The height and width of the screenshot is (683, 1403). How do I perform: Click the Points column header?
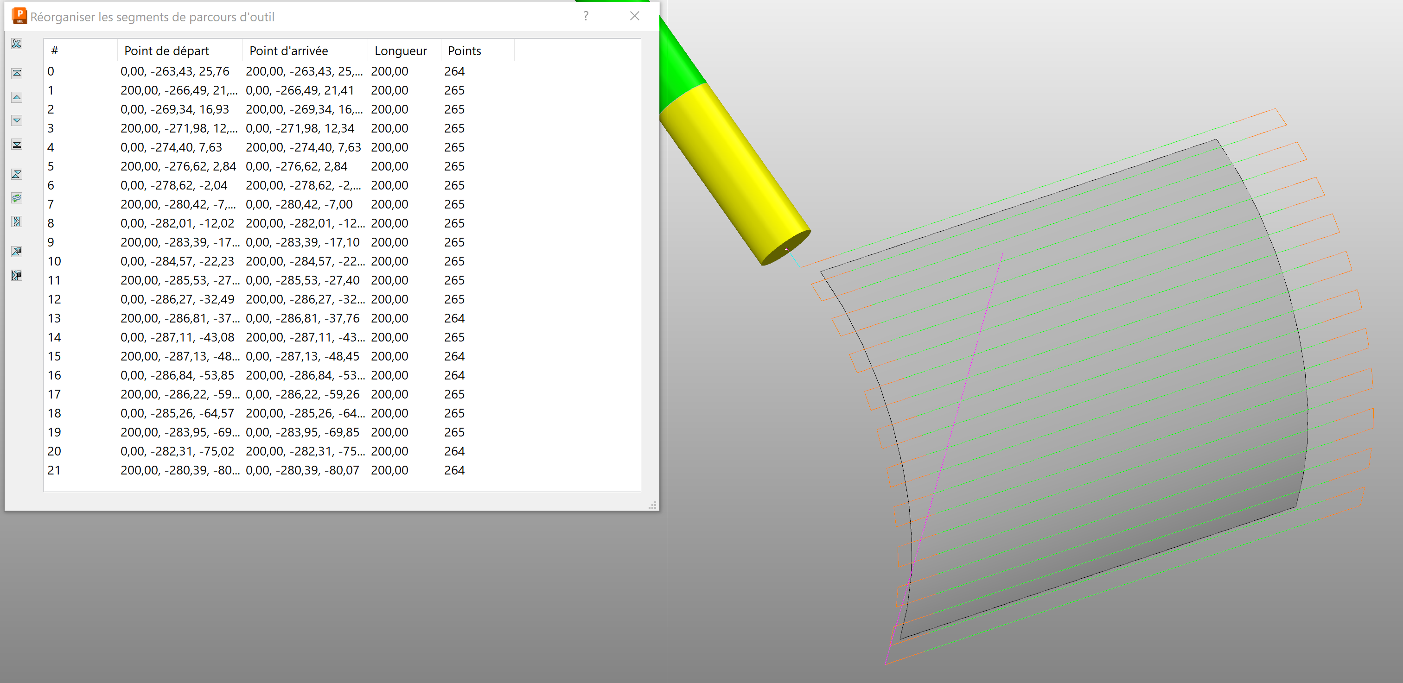click(x=464, y=51)
